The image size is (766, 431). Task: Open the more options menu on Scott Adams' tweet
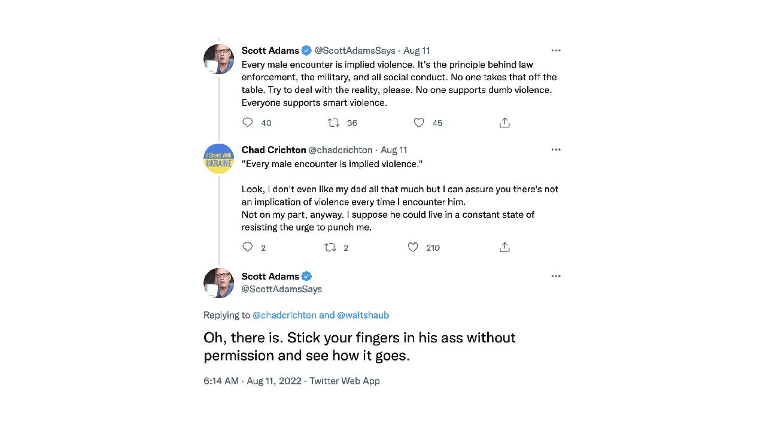(556, 50)
